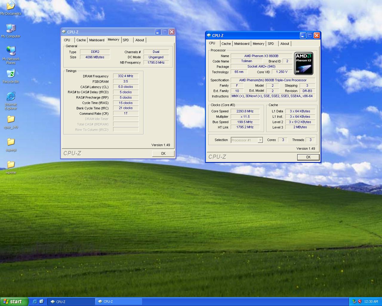Select CPU tab in Memory window

[x=67, y=40]
